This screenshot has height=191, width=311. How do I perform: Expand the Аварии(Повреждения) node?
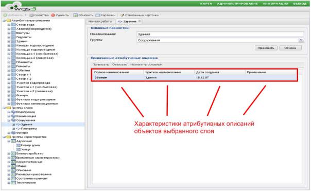pos(9,29)
